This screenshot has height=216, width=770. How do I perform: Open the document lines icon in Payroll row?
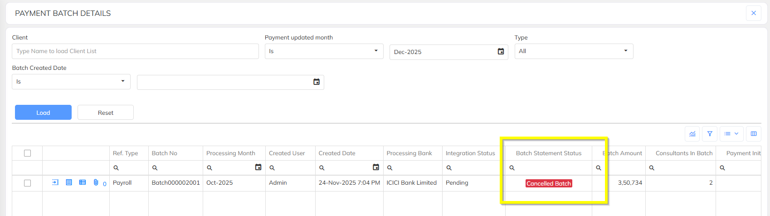pyautogui.click(x=69, y=182)
